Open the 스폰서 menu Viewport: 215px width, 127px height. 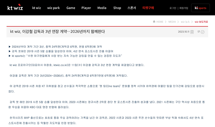click(132, 8)
